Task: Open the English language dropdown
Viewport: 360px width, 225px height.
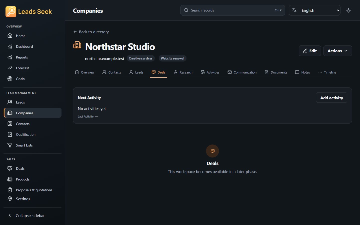Action: [x=314, y=10]
